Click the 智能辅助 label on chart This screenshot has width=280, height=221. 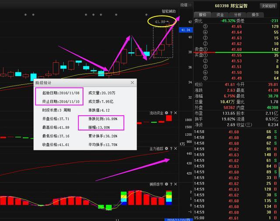[x=168, y=12]
